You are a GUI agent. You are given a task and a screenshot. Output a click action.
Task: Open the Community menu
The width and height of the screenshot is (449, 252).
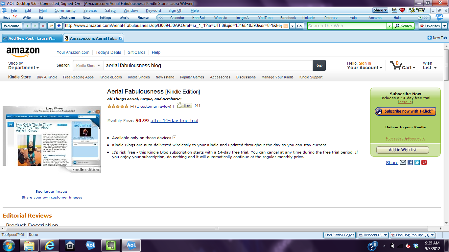pos(65,10)
